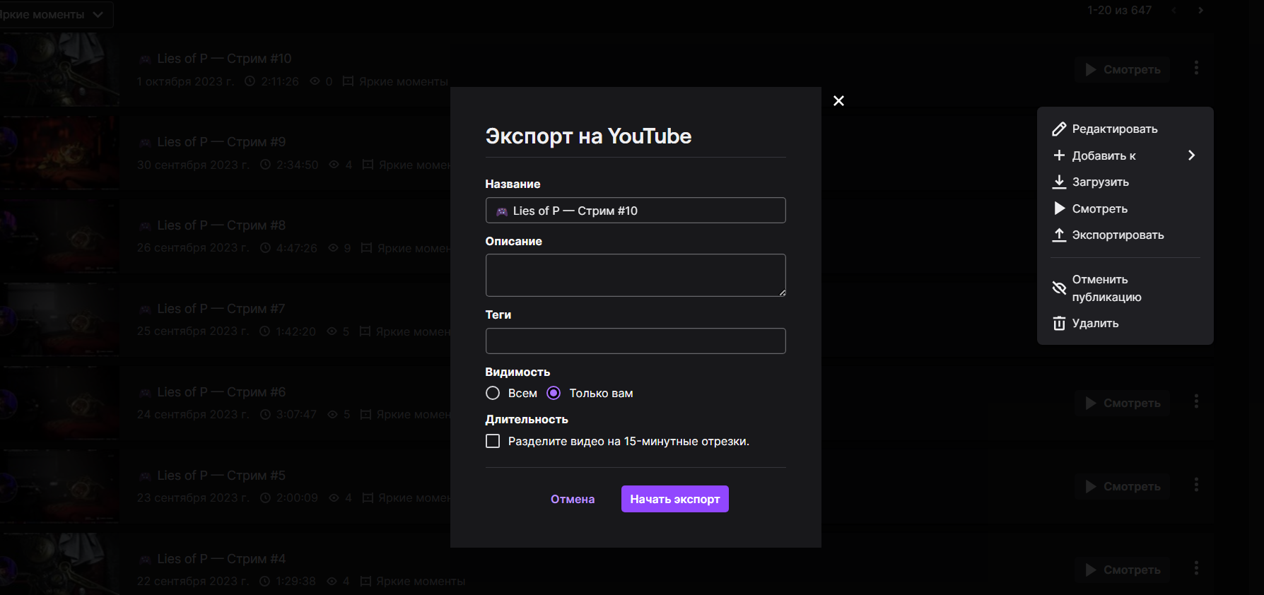
Task: Open thumbnail of Lies of P Стрим #10
Action: point(59,69)
